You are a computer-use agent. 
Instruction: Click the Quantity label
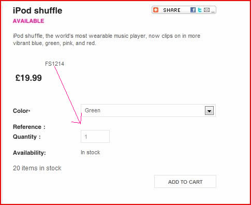tap(27, 137)
